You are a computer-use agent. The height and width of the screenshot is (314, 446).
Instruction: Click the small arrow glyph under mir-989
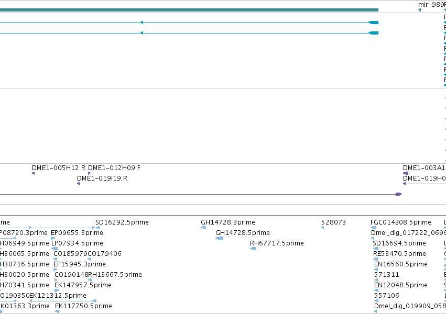[420, 10]
